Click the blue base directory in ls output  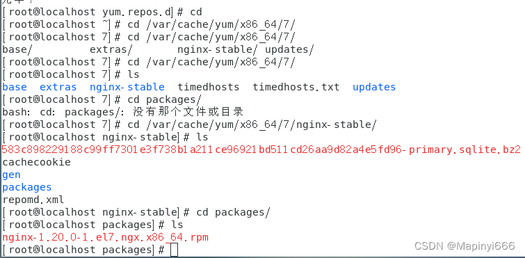(x=15, y=87)
